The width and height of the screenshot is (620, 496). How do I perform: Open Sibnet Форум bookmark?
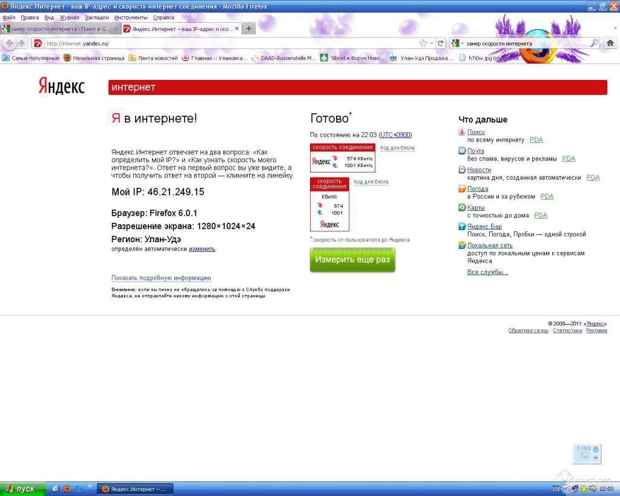click(351, 58)
